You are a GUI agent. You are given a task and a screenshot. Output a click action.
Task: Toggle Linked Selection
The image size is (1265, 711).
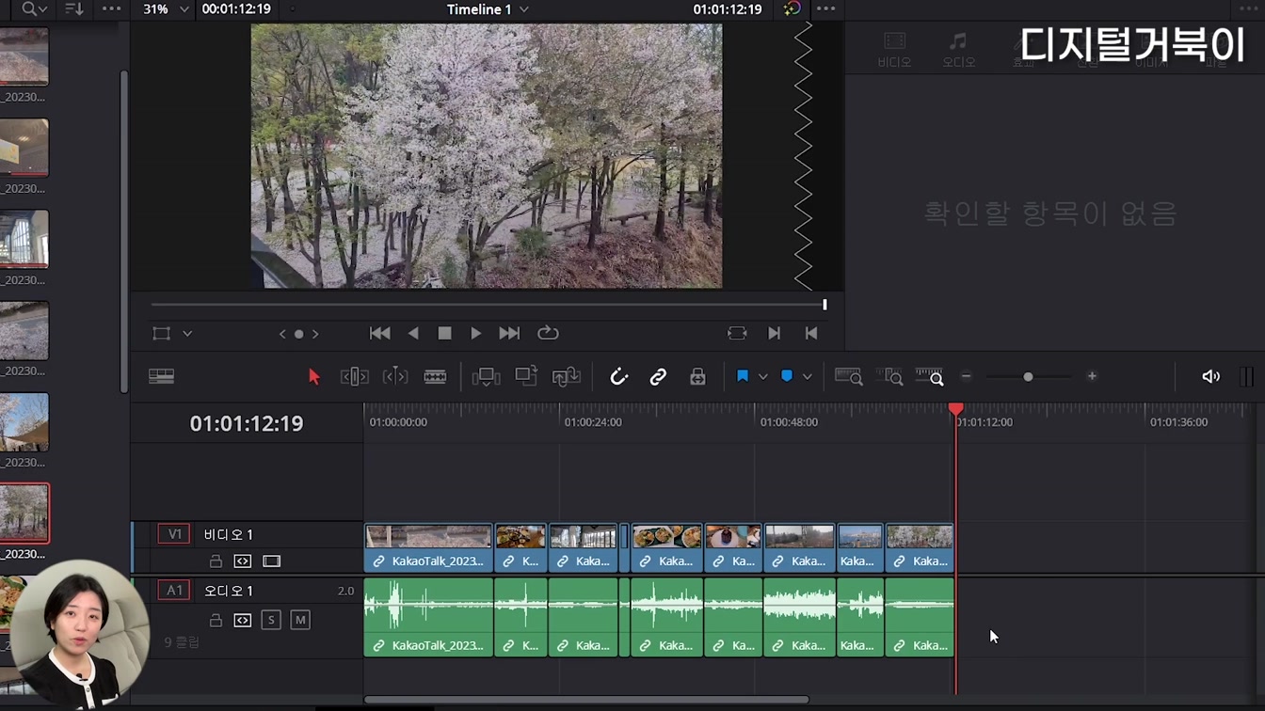coord(658,376)
